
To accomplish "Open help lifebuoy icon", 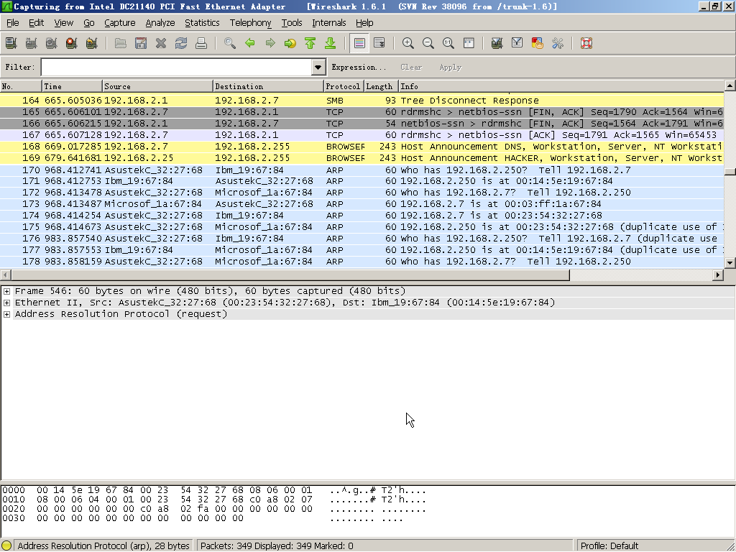I will (x=586, y=43).
